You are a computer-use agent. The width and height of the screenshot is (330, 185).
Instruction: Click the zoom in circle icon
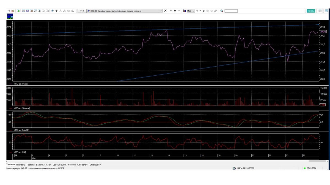[207, 11]
